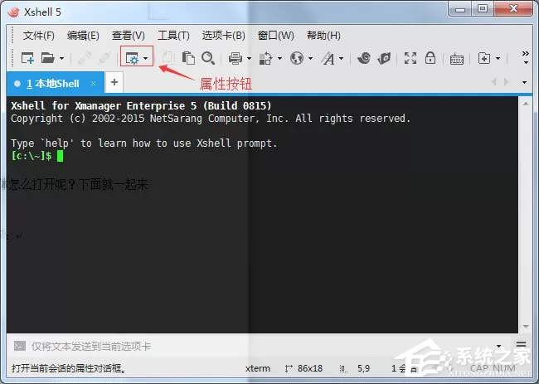Expand the Font dropdown arrow
539x384 pixels.
pyautogui.click(x=342, y=58)
